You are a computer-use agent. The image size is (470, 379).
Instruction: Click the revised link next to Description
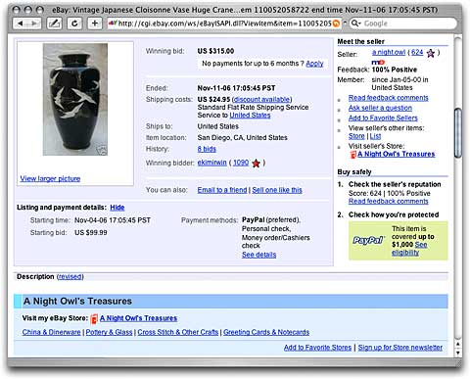70,277
